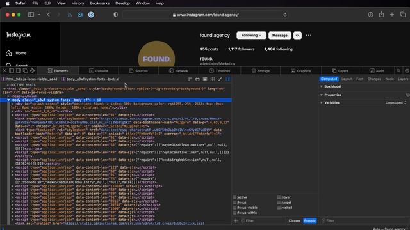This screenshot has height=230, width=410.
Task: Close the Web Inspector
Action: (x=4, y=71)
